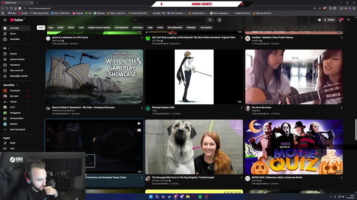Open options for manifest Dans Pratik video
Image resolution: width=357 pixels, height=200 pixels.
click(x=341, y=38)
